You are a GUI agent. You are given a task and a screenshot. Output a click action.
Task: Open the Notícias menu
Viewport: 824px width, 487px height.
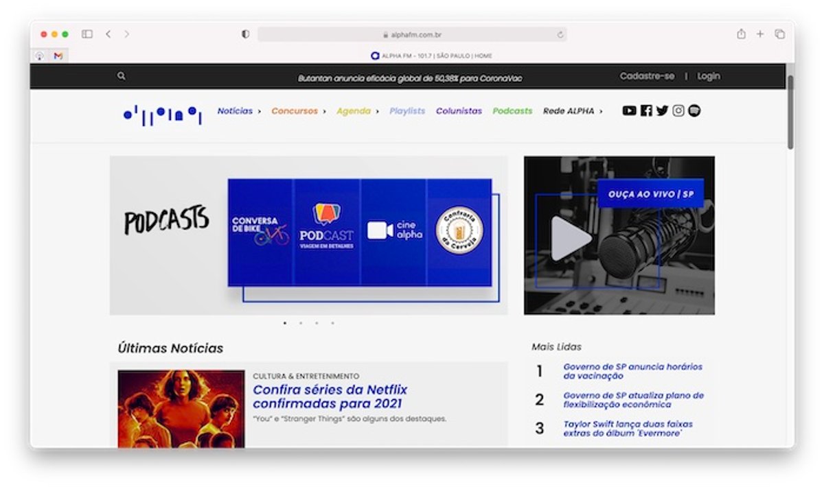click(235, 110)
